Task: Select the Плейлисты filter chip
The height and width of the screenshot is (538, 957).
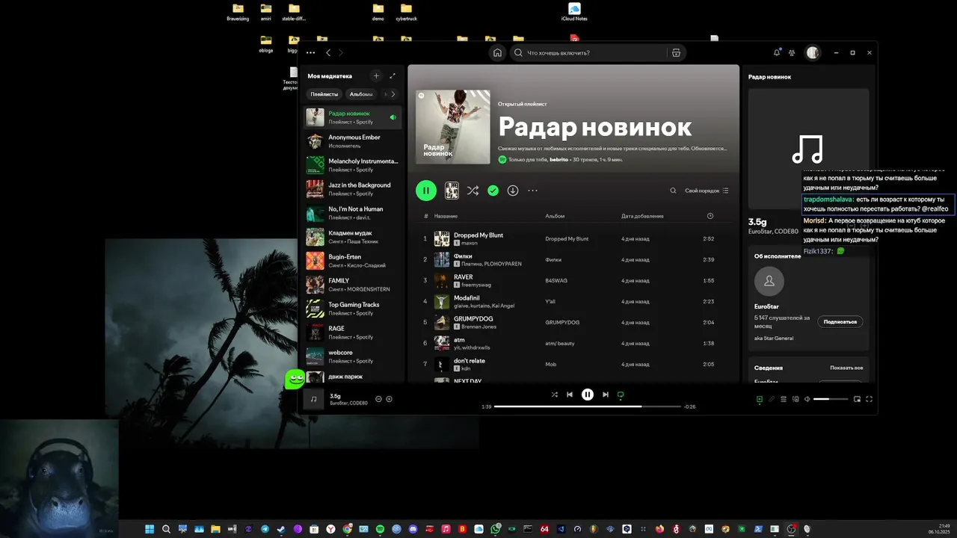Action: click(324, 94)
